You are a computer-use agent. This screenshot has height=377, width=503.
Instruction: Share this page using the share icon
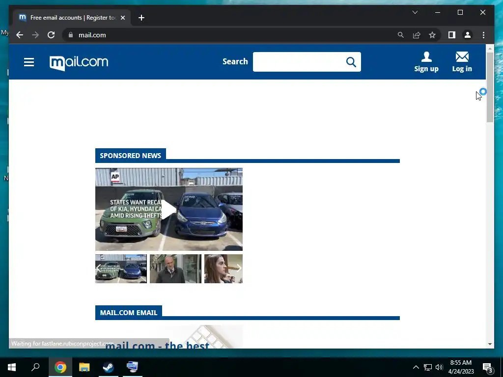(417, 35)
